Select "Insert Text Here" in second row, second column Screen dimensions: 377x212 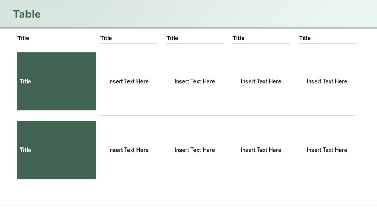click(x=128, y=150)
